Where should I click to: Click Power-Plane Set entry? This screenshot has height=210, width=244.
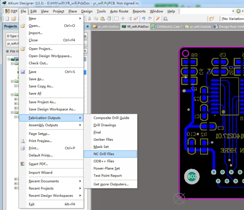(110, 168)
